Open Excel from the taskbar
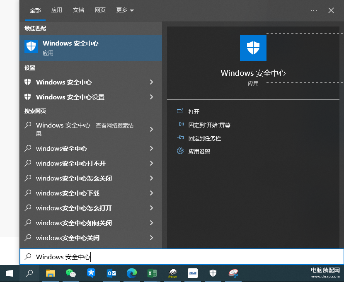Viewport: 344px width, 282px height. click(x=152, y=273)
